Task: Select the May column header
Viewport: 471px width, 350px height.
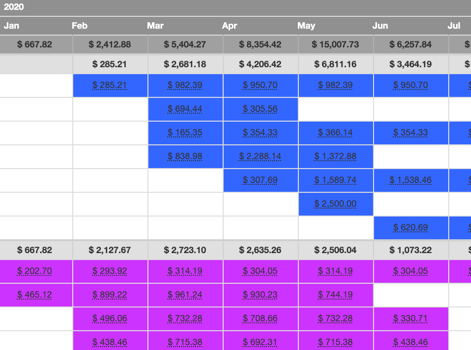Action: click(x=305, y=26)
